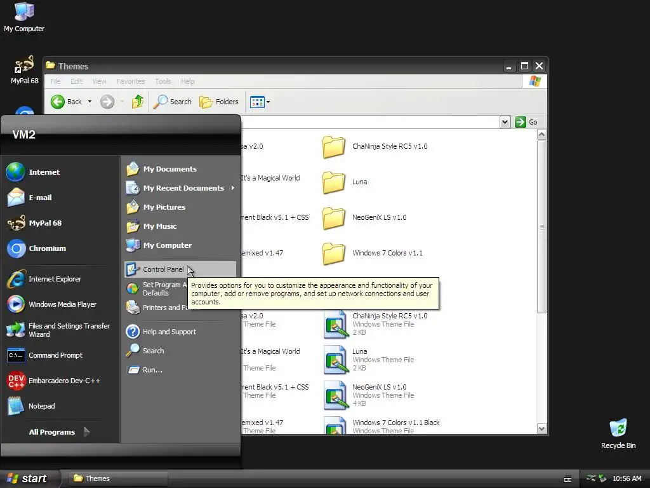Image resolution: width=650 pixels, height=488 pixels.
Task: Select Windows 7 Colors v1.1 Black theme
Action: coord(381,426)
